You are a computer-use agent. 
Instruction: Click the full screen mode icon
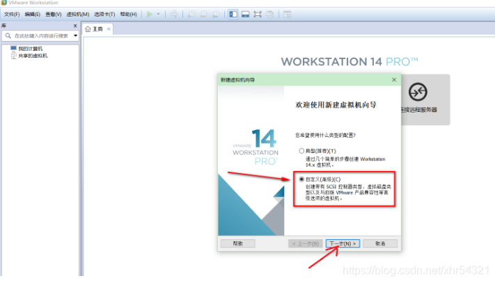(258, 14)
